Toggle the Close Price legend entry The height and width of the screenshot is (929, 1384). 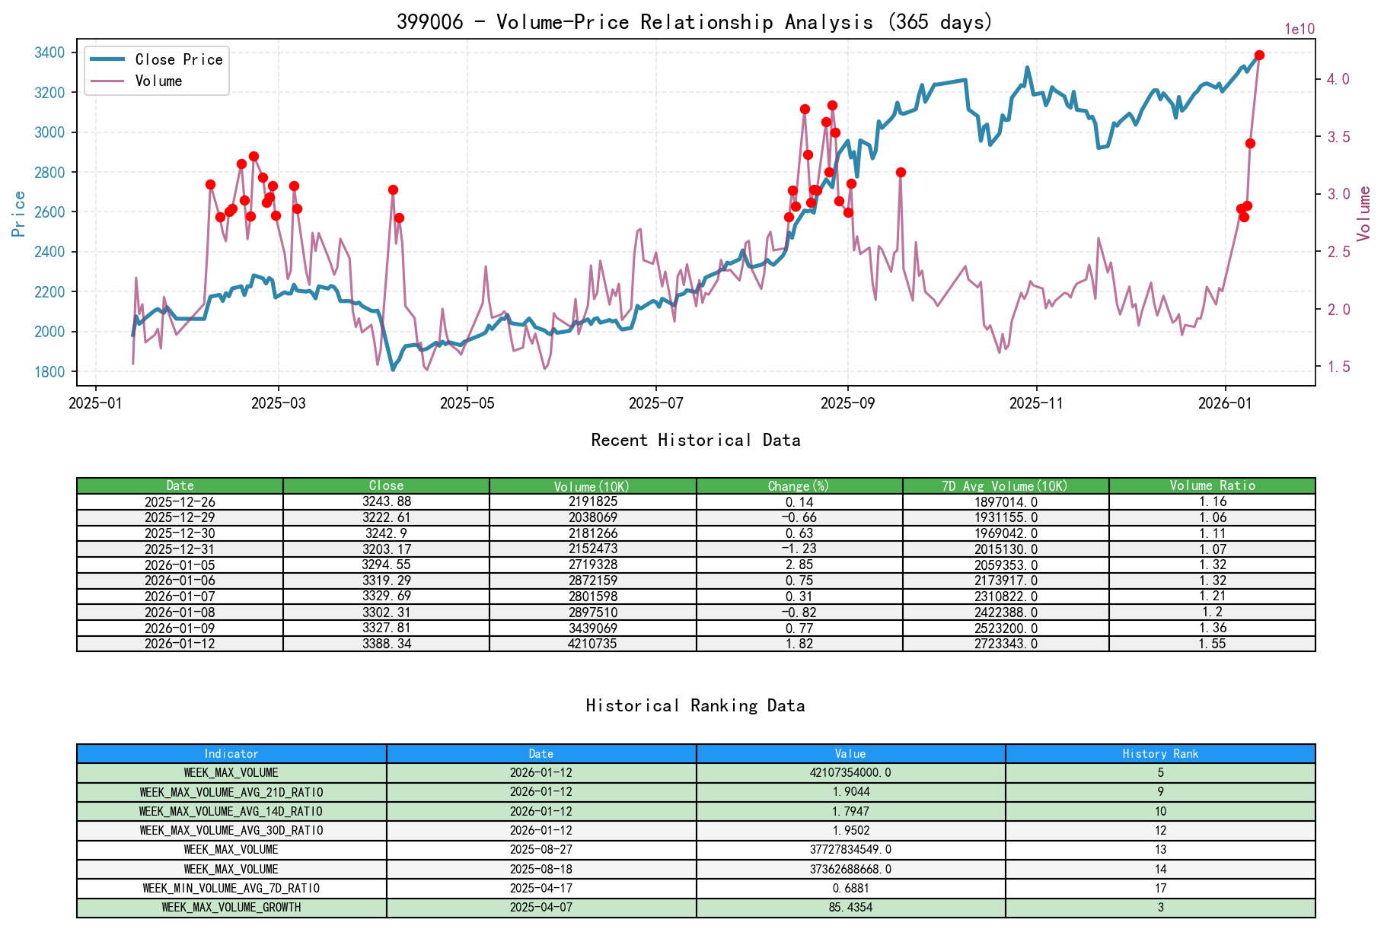point(169,59)
